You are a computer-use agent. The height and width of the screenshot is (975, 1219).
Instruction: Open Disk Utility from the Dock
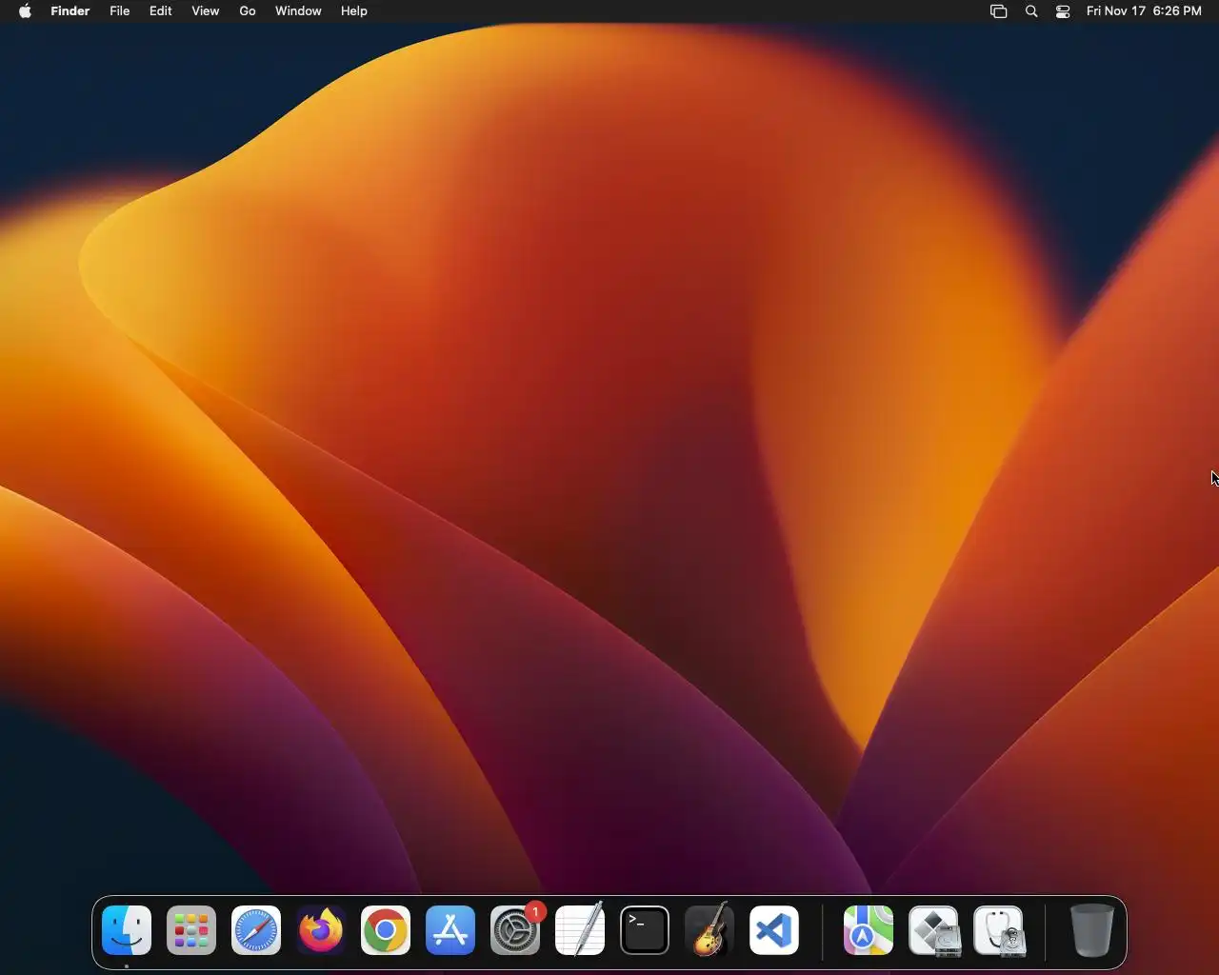[x=999, y=930]
